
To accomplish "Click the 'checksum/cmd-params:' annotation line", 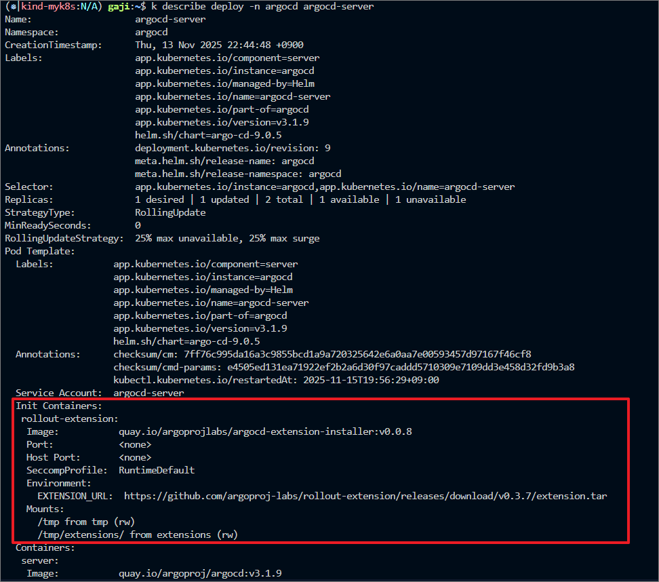I will pyautogui.click(x=344, y=367).
